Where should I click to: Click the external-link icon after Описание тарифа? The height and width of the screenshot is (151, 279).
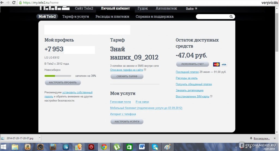pyautogui.click(x=145, y=70)
